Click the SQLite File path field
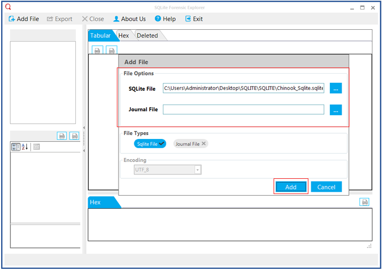Viewport: 382px width, 270px height. 243,88
